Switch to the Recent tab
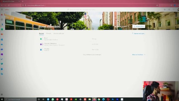Image resolution: width=179 pixels, height=101 pixels. click(41, 33)
